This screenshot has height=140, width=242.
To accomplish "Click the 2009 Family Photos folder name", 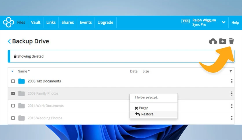I will tap(43, 93).
